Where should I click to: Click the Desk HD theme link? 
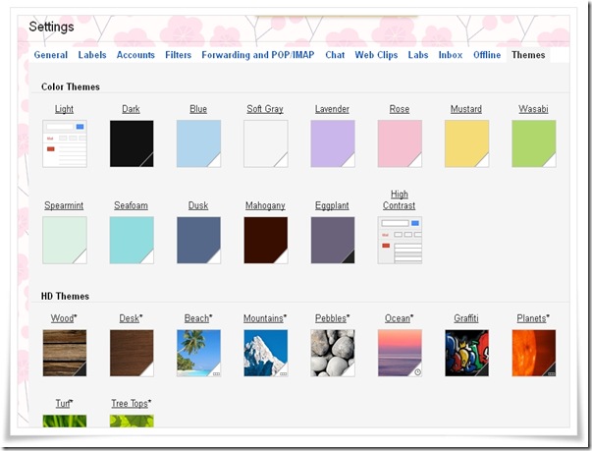click(x=131, y=318)
